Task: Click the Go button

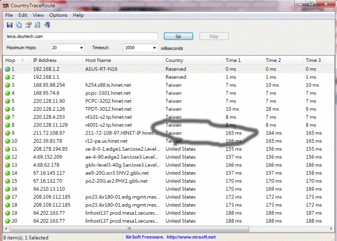Action: point(179,36)
